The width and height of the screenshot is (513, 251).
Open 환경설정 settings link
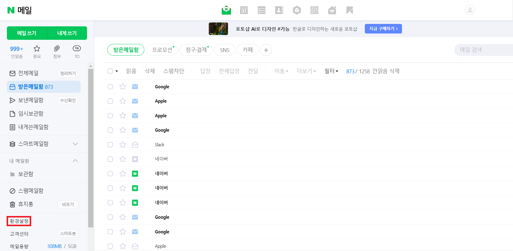[x=19, y=221]
